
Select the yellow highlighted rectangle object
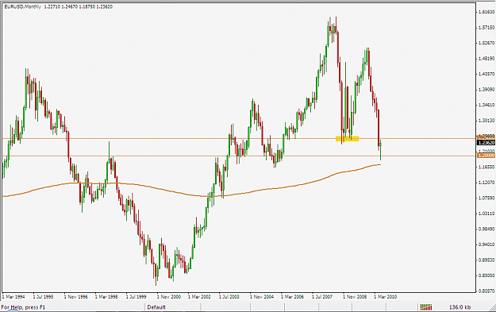click(x=348, y=139)
